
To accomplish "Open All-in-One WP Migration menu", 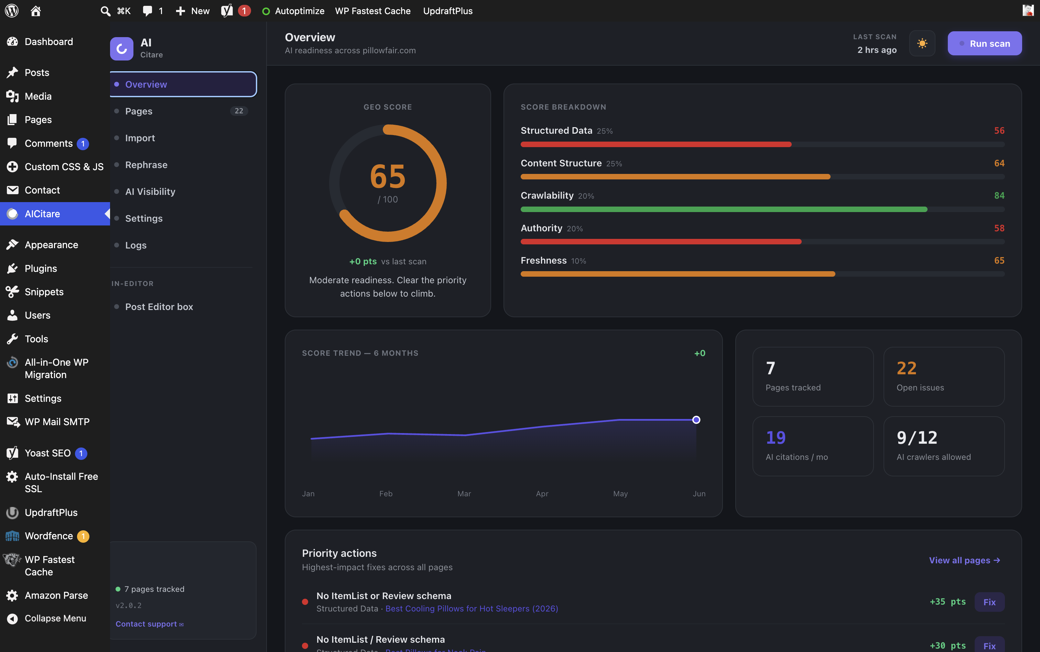I will [x=55, y=368].
